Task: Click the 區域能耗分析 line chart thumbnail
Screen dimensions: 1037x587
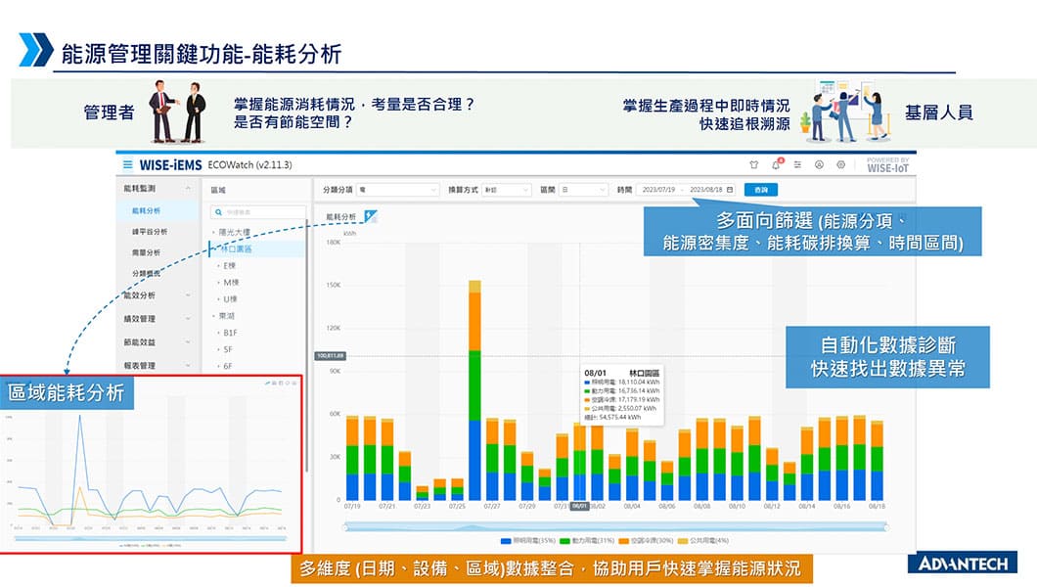Action: tap(151, 465)
